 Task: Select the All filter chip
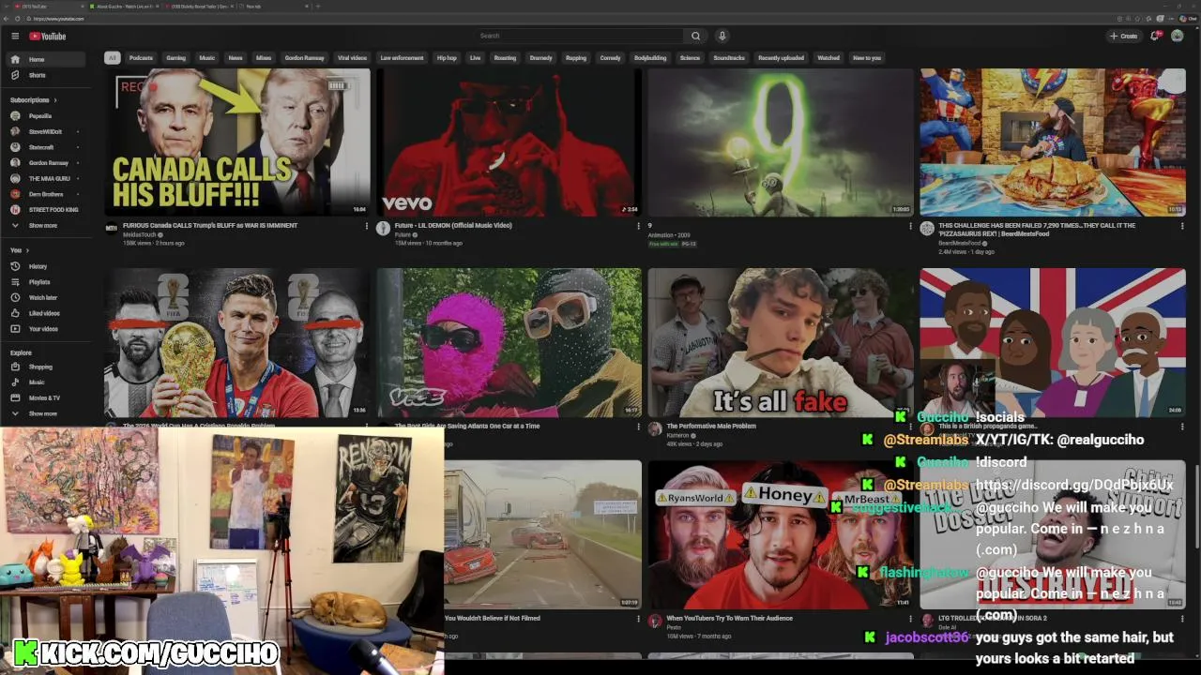point(112,58)
